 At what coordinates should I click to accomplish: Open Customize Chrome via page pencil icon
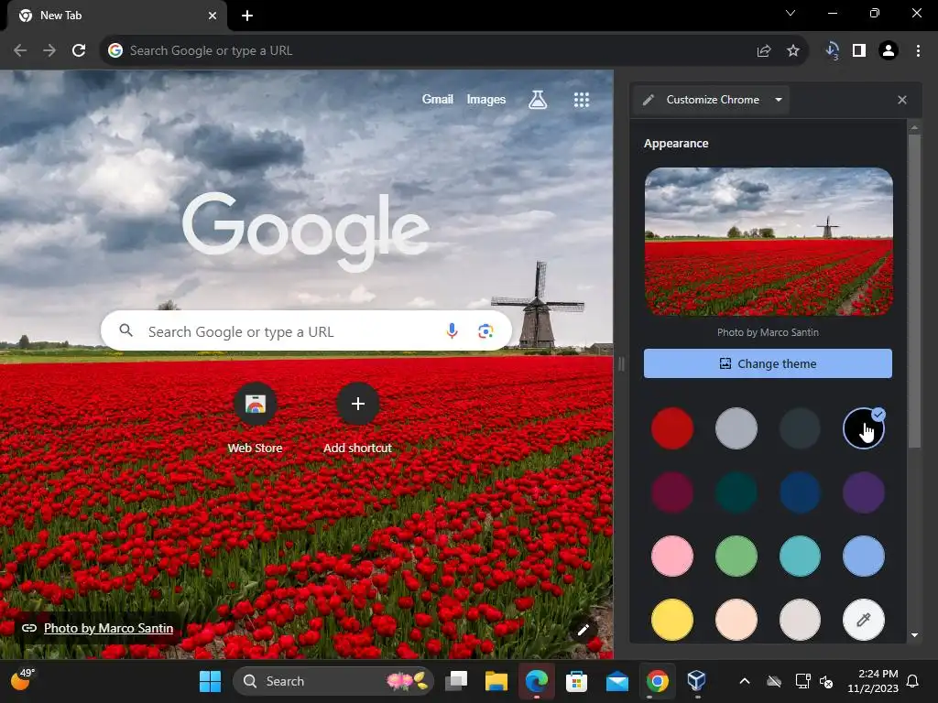[x=584, y=630]
